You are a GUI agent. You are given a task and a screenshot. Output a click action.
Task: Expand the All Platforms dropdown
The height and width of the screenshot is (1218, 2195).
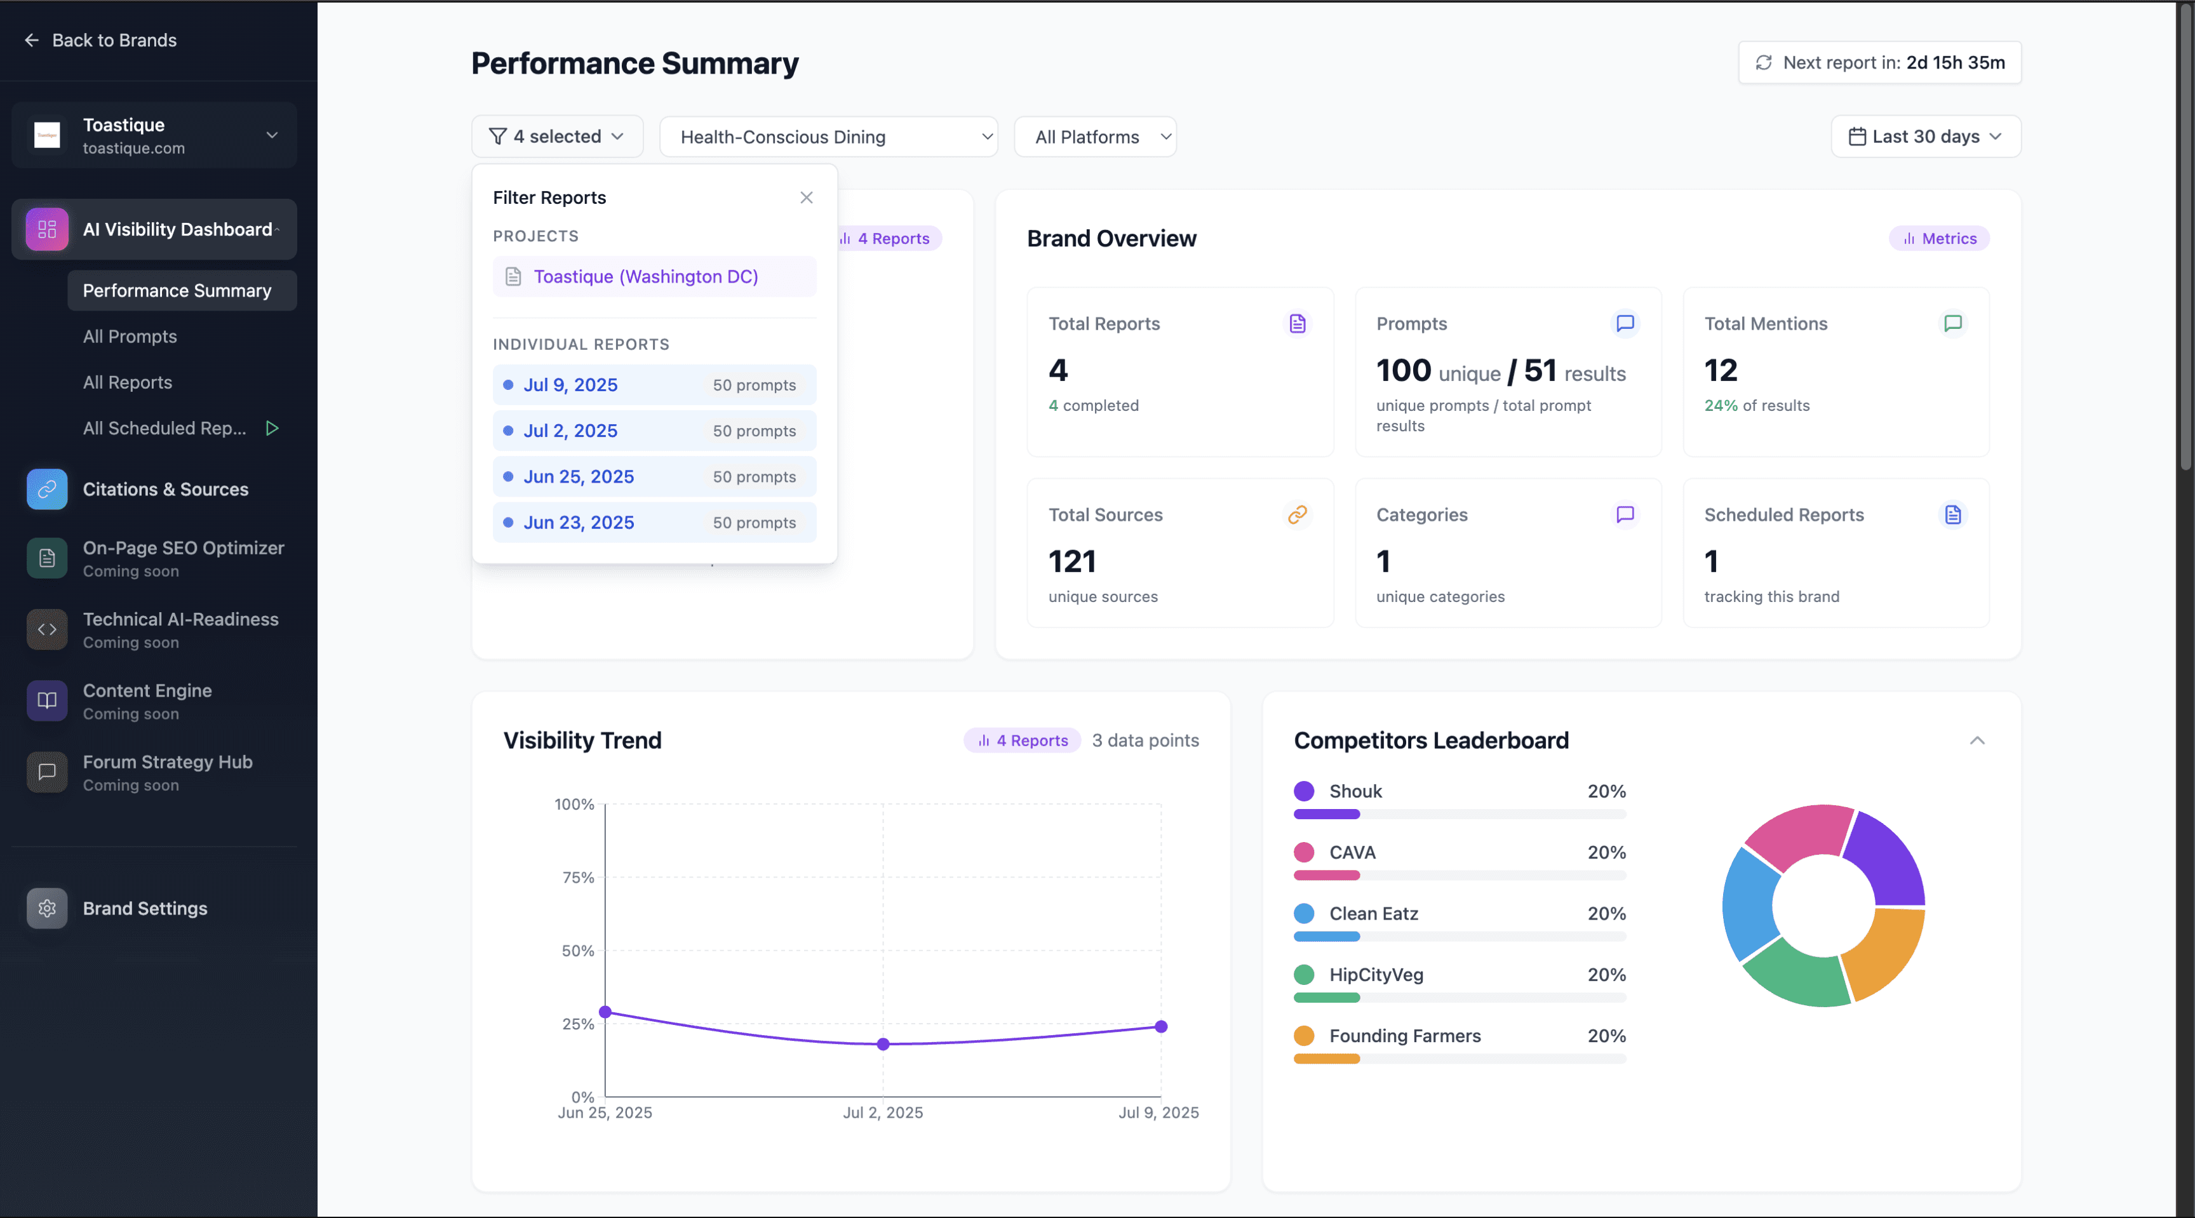(1094, 137)
